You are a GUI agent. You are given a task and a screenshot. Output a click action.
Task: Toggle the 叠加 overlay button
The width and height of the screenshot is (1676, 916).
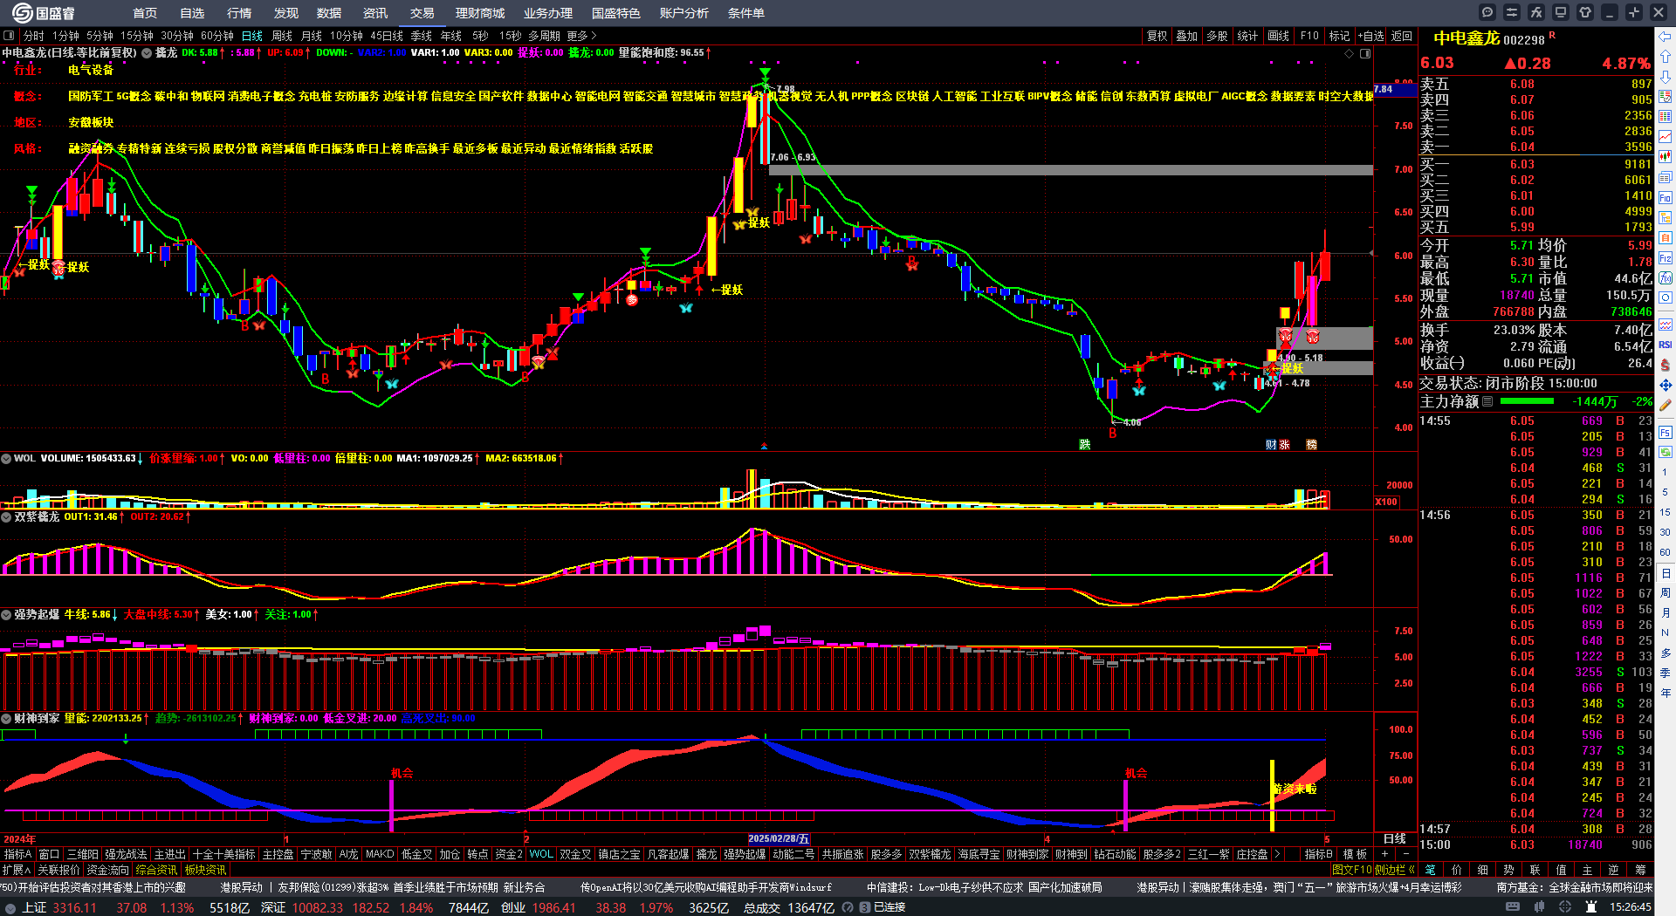point(1186,36)
